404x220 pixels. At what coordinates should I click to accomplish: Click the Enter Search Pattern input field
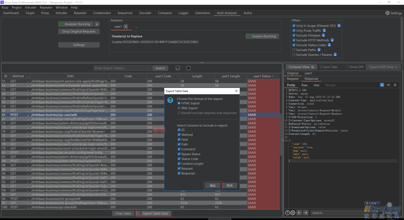coord(122,68)
